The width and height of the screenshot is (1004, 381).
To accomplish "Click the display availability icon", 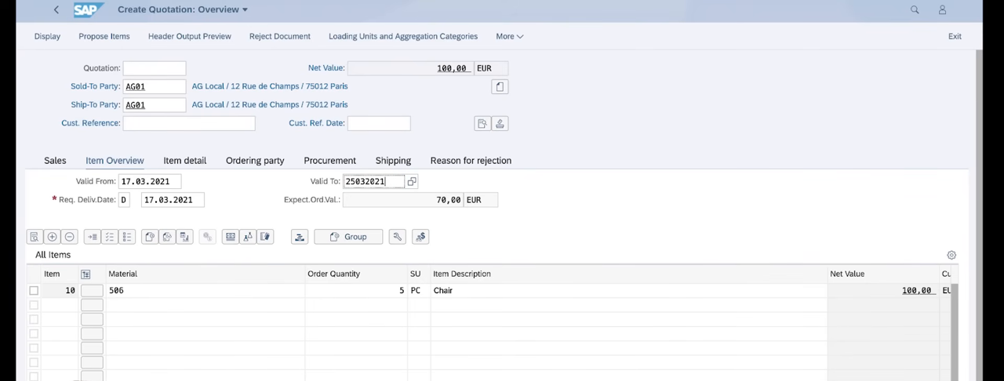I will pyautogui.click(x=166, y=237).
